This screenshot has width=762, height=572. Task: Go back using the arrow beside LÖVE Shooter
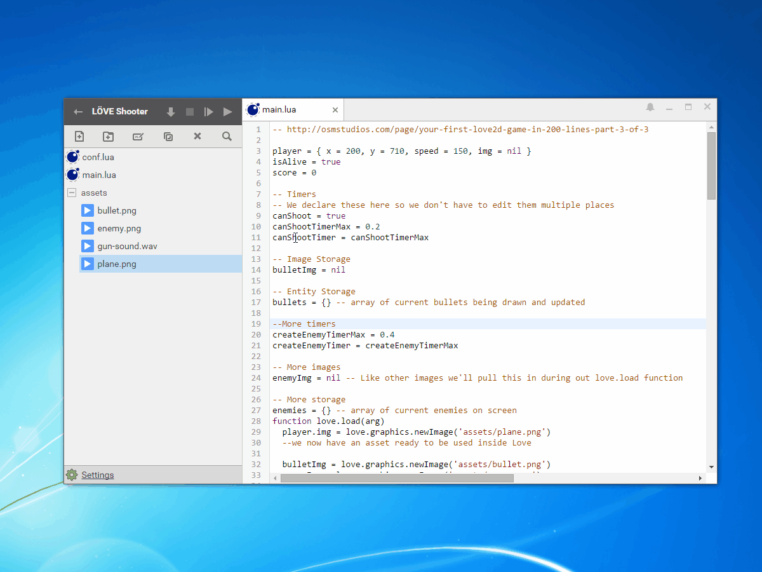pos(78,112)
